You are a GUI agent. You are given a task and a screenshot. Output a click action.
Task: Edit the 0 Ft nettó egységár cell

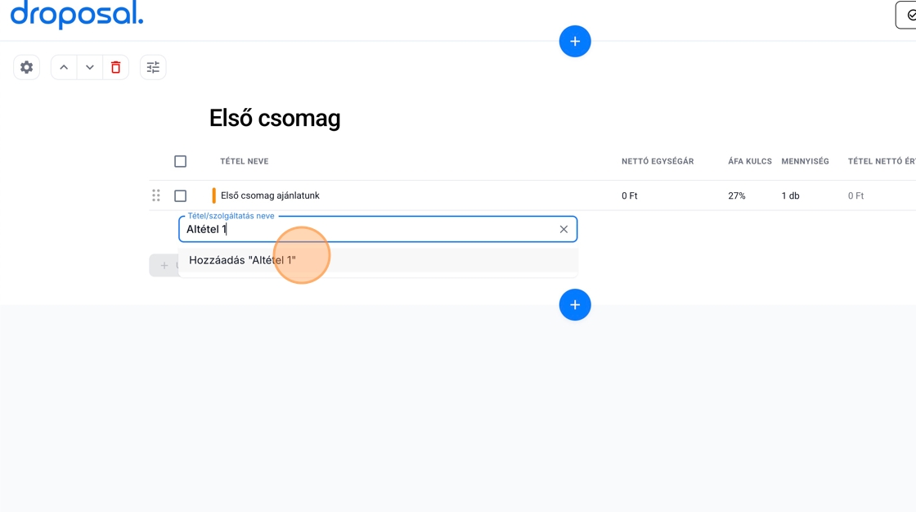tap(629, 195)
